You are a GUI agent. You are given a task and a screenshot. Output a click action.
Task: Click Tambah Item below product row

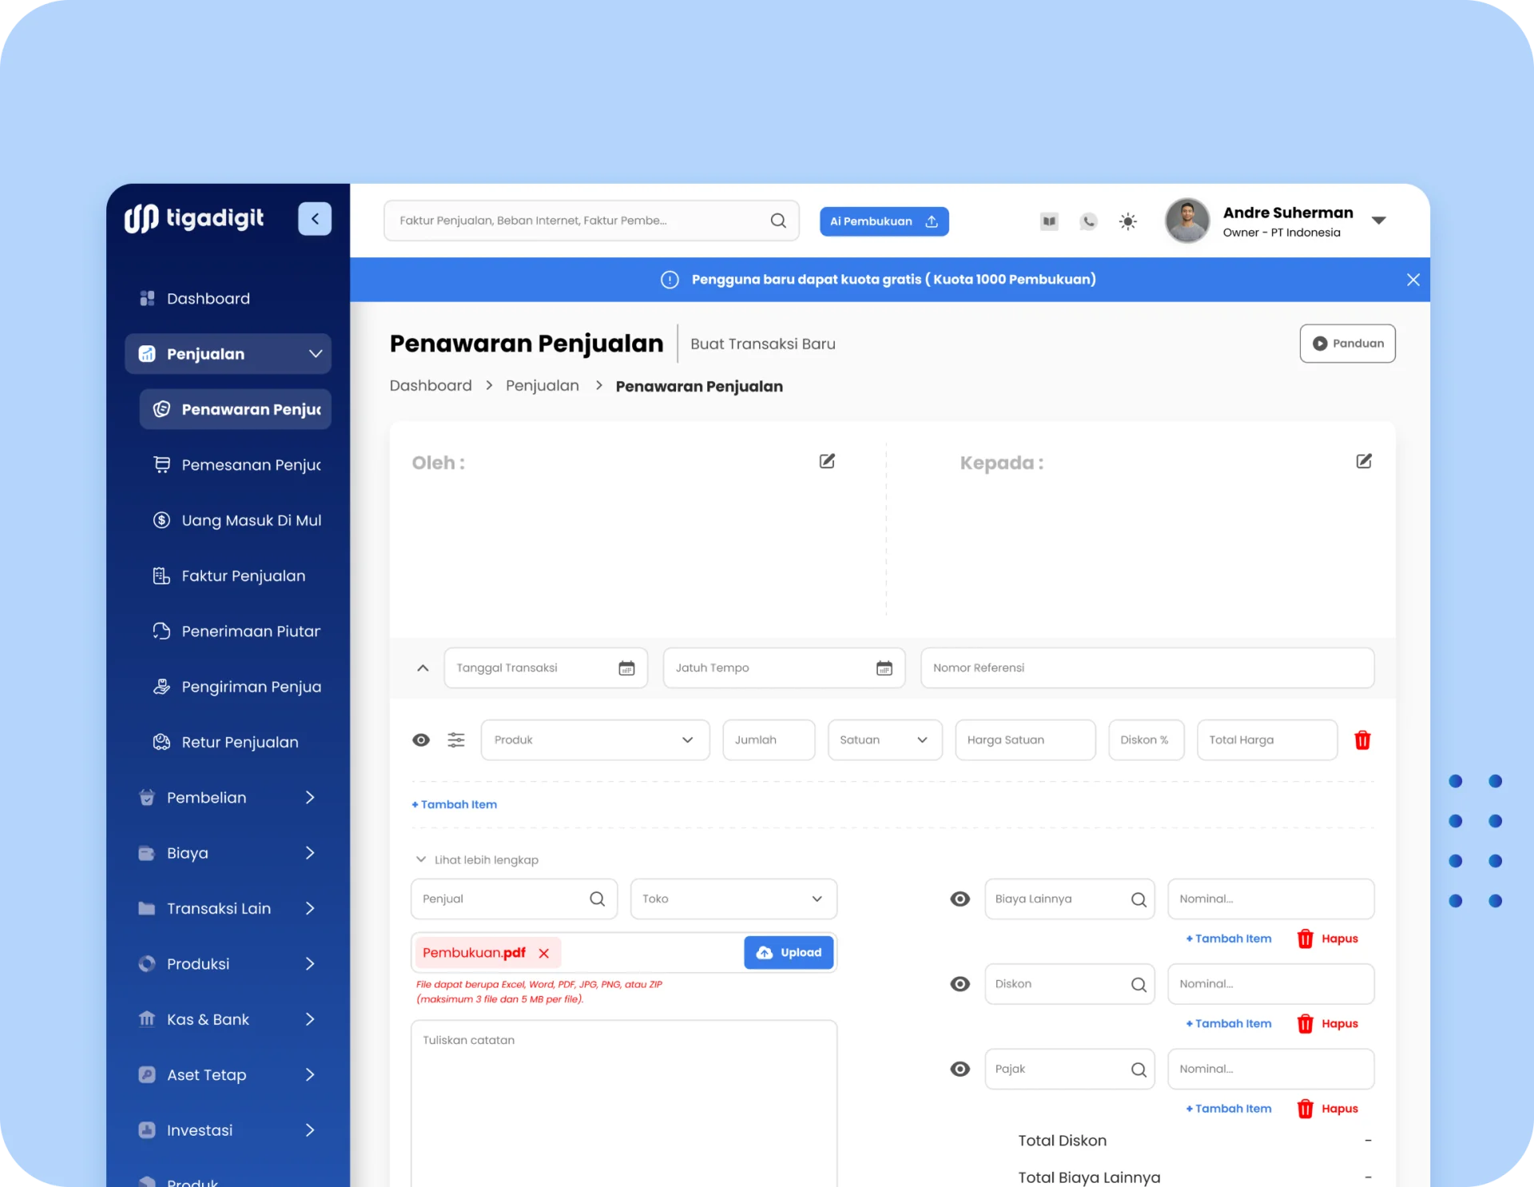click(454, 804)
